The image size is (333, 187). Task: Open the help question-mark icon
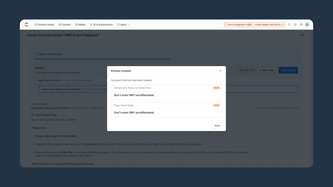coord(295,25)
